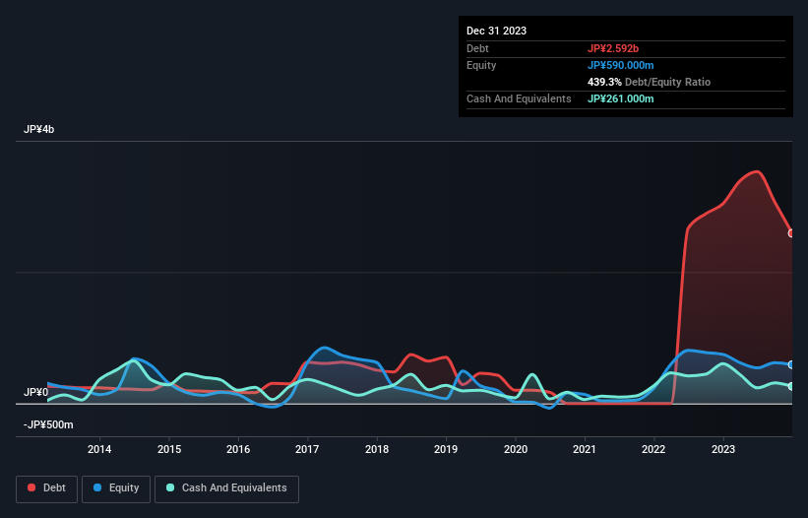The width and height of the screenshot is (808, 518).
Task: Click the Equity value JP¥590.000m in tooltip
Action: coord(620,65)
